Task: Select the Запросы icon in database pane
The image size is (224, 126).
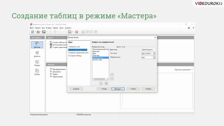Action: (37, 54)
